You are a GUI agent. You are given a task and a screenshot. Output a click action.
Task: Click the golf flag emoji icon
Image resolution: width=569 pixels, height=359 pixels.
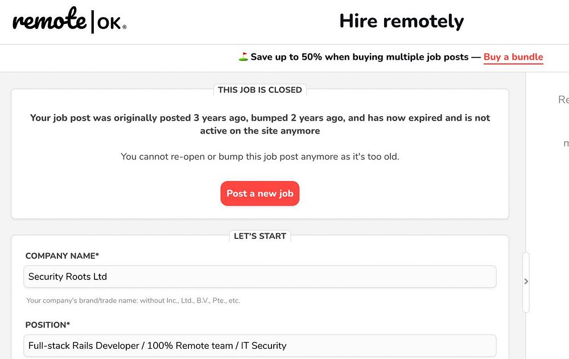pyautogui.click(x=243, y=57)
